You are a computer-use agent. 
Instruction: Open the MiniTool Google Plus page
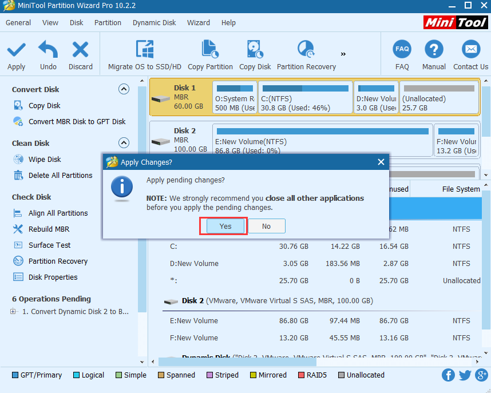(482, 375)
